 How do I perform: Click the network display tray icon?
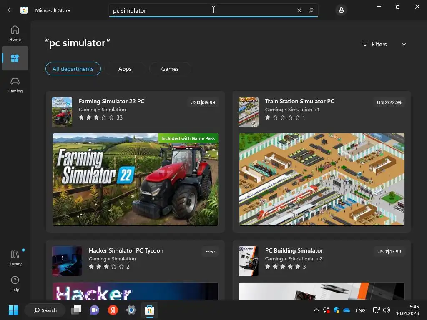(x=377, y=310)
